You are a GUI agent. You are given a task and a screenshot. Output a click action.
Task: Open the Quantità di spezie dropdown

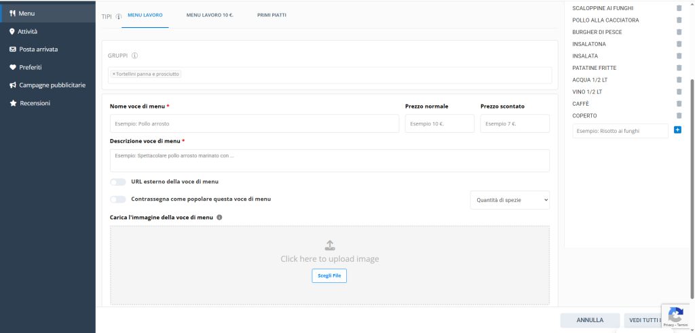(x=509, y=200)
